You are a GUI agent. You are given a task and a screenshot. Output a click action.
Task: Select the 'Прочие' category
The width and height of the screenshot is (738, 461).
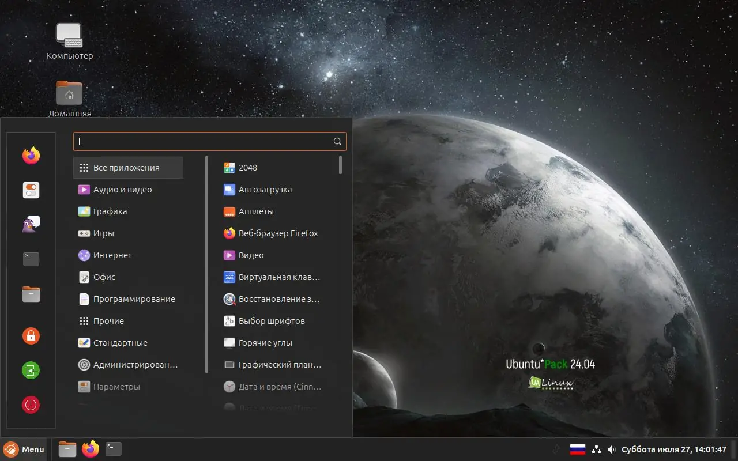click(x=128, y=321)
